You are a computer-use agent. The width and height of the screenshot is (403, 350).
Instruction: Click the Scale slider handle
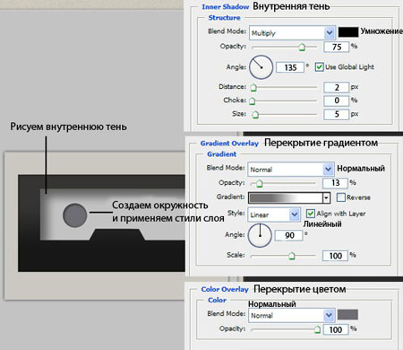pos(292,256)
